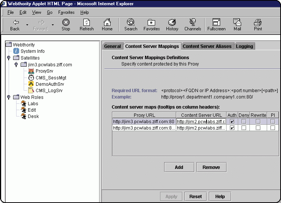Select the Desk web role icon
Screen dimensions: 281x203
(x=23, y=116)
